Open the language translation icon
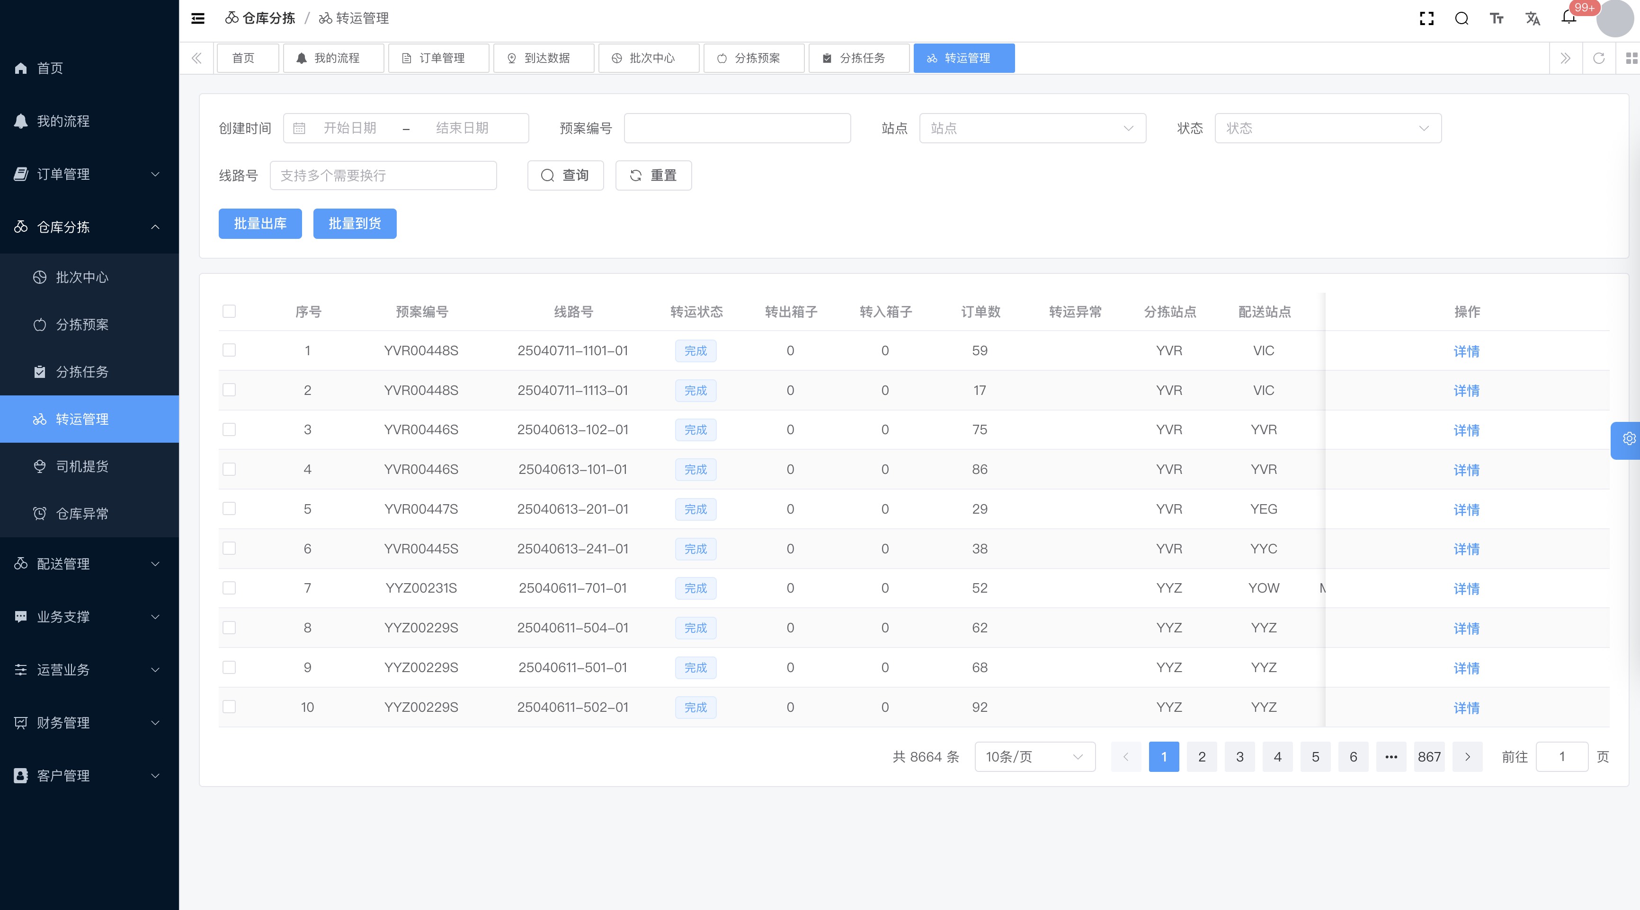Image resolution: width=1640 pixels, height=910 pixels. (x=1533, y=18)
